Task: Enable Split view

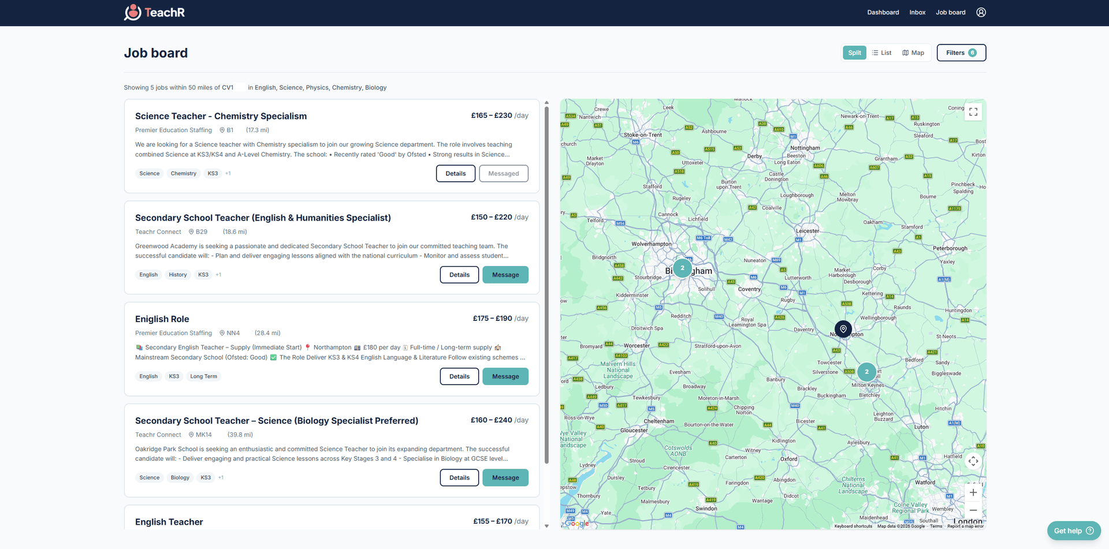Action: [x=854, y=53]
